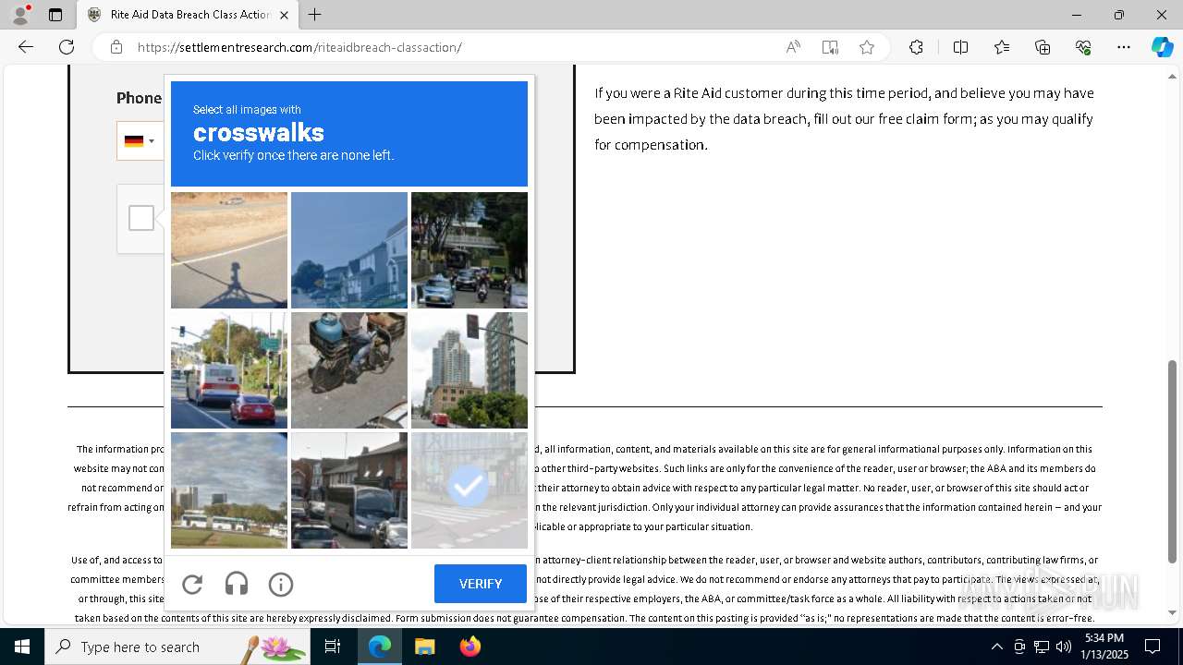Open browser Extensions menu
The height and width of the screenshot is (665, 1183).
click(x=916, y=47)
